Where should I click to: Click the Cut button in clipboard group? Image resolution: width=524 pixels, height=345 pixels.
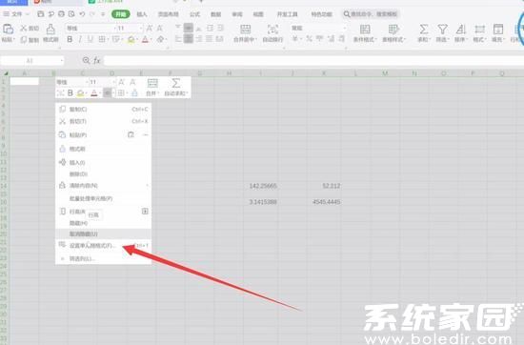pyautogui.click(x=30, y=28)
